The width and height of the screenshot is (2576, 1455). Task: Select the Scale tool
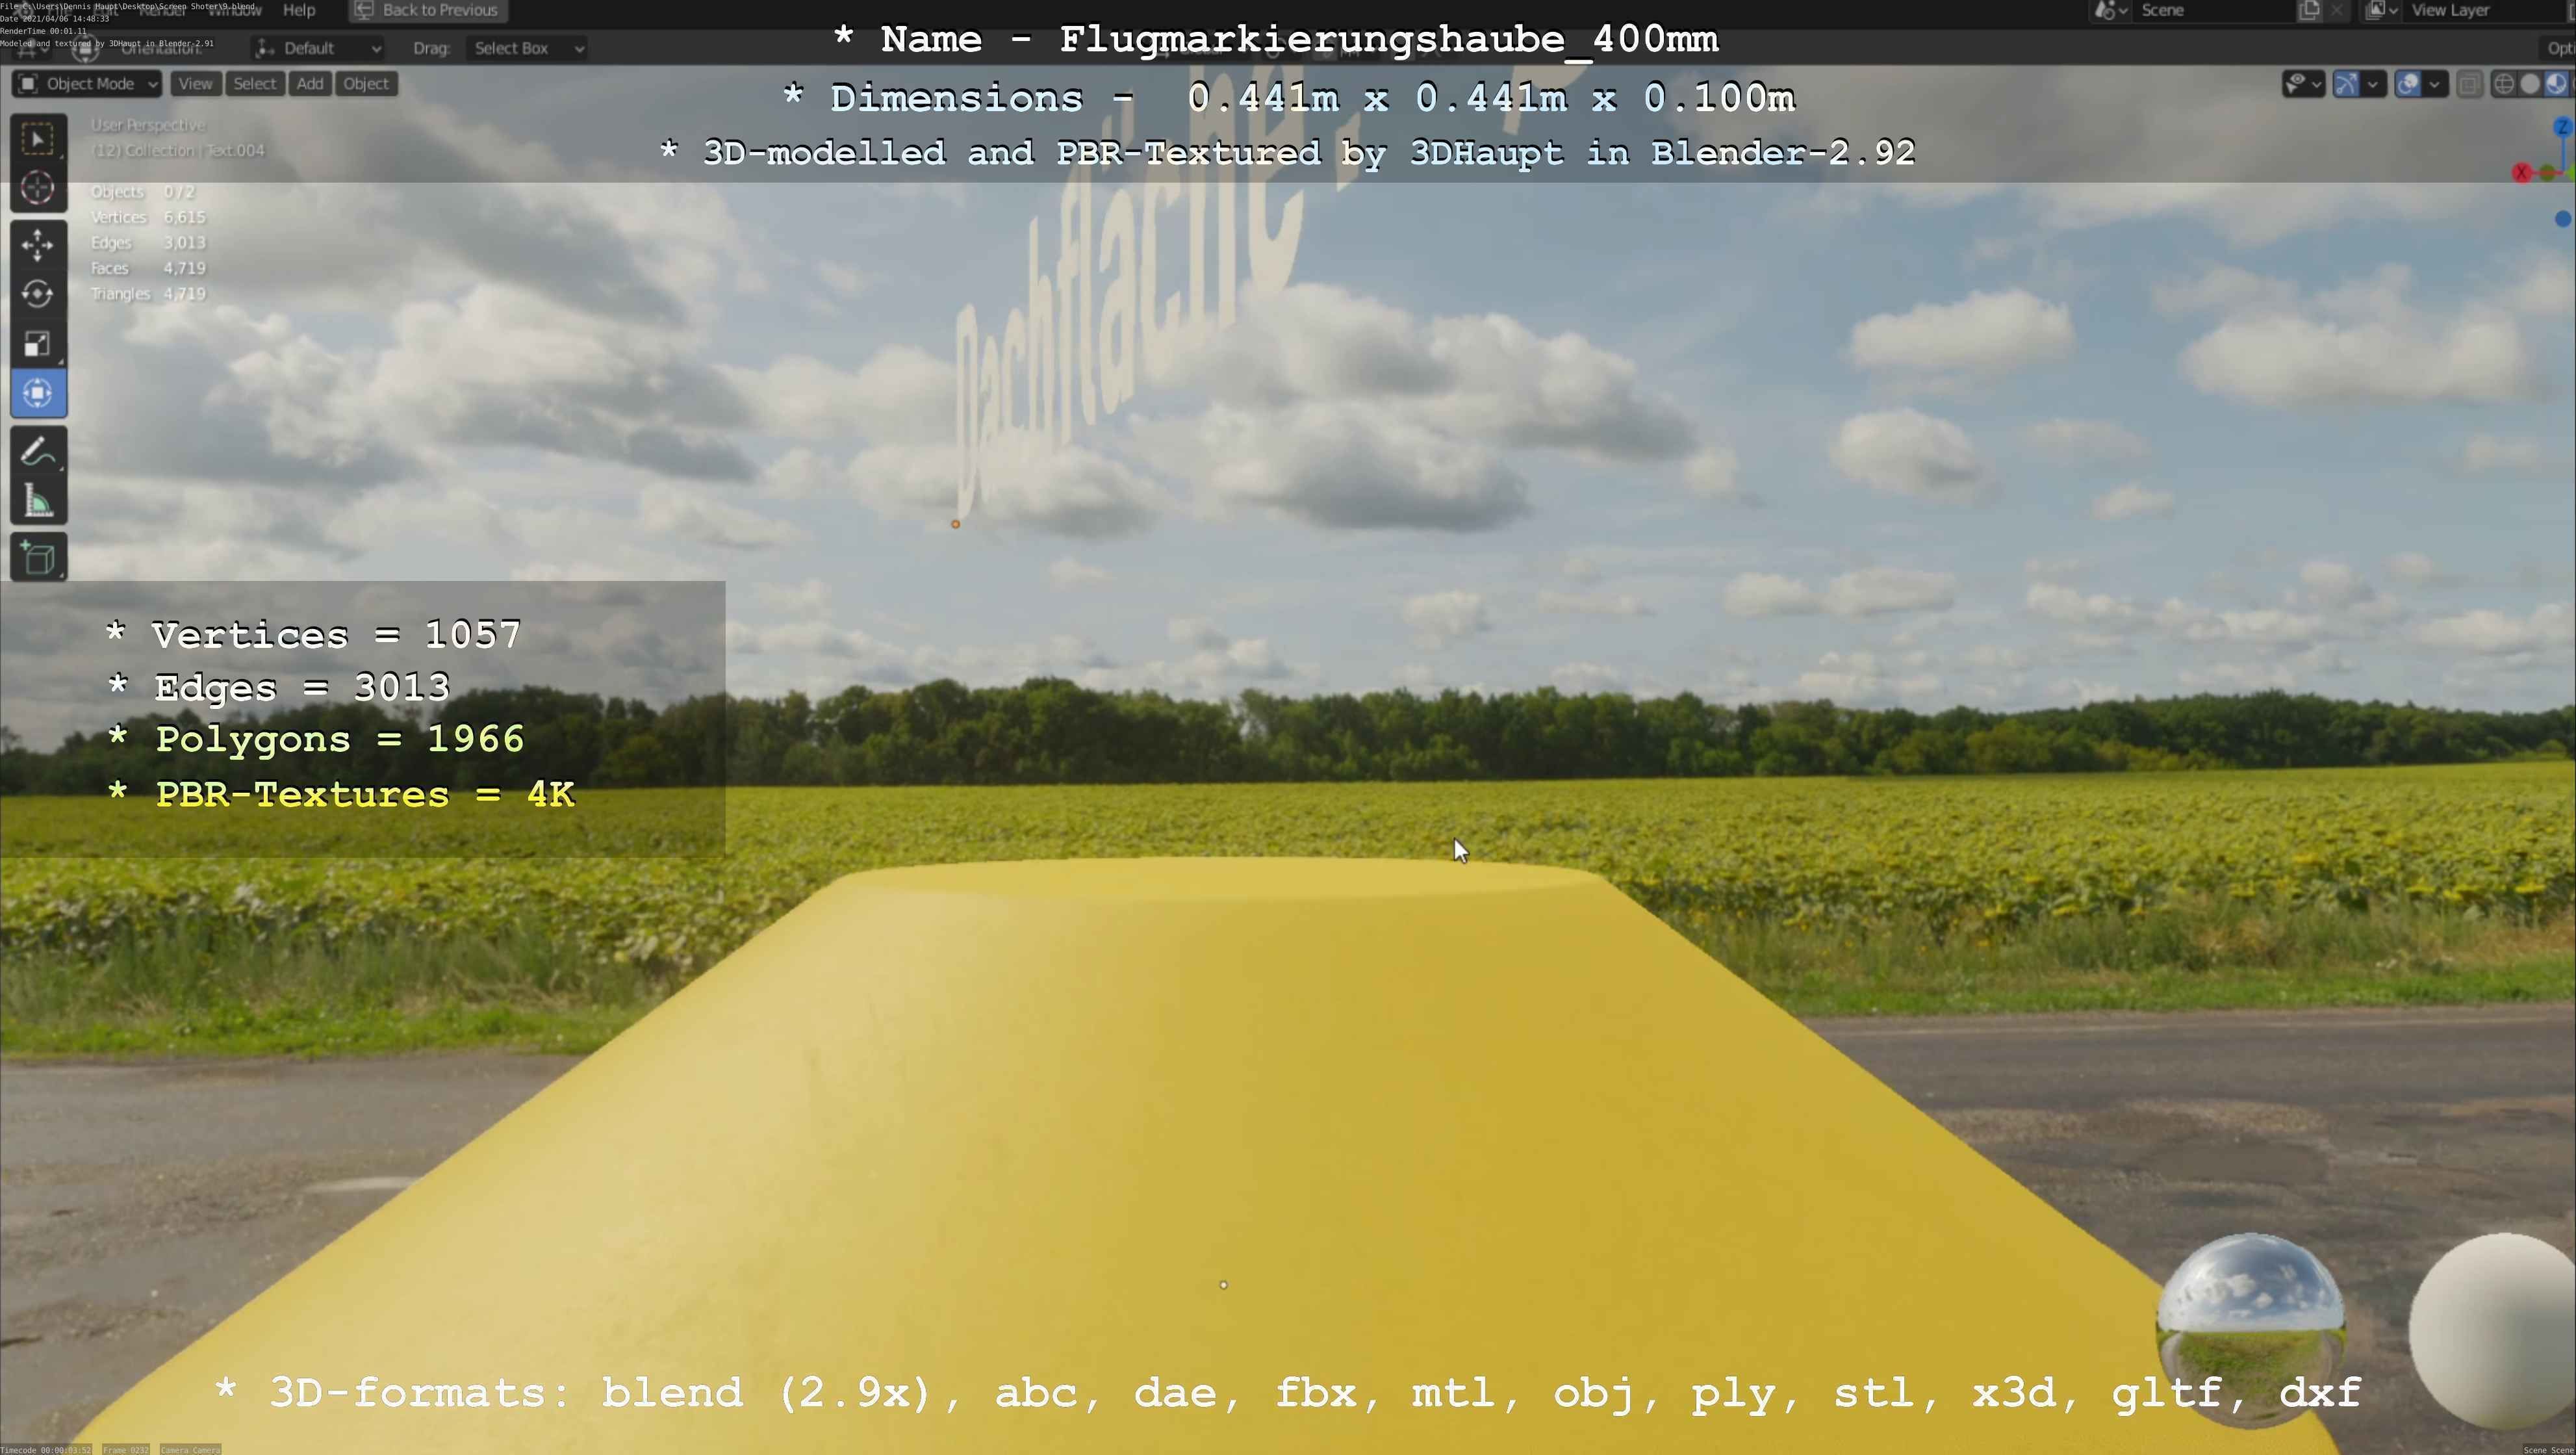[38, 344]
